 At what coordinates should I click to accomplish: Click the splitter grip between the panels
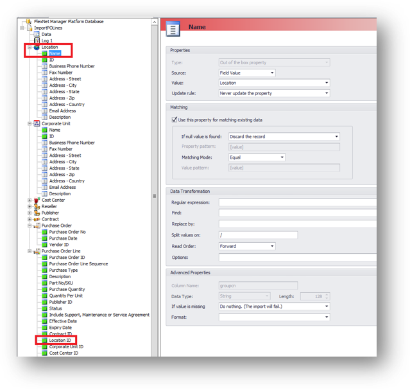(154, 196)
